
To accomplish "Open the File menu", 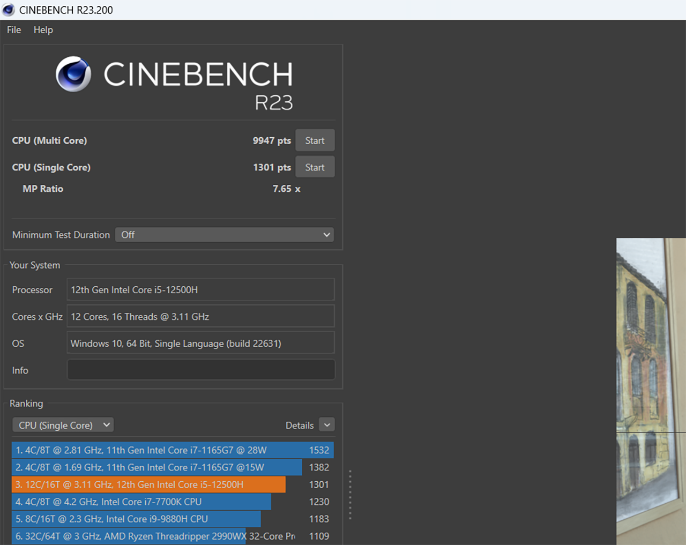I will click(x=14, y=30).
